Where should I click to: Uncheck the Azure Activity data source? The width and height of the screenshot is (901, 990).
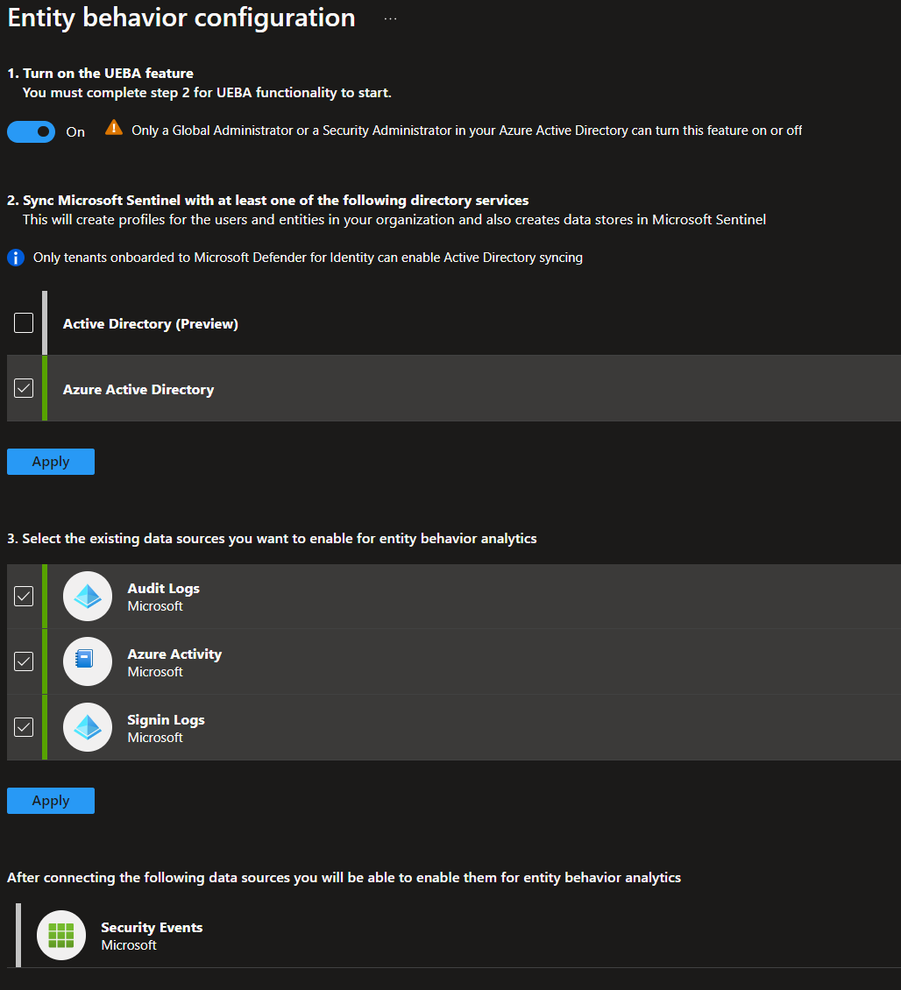[x=24, y=661]
